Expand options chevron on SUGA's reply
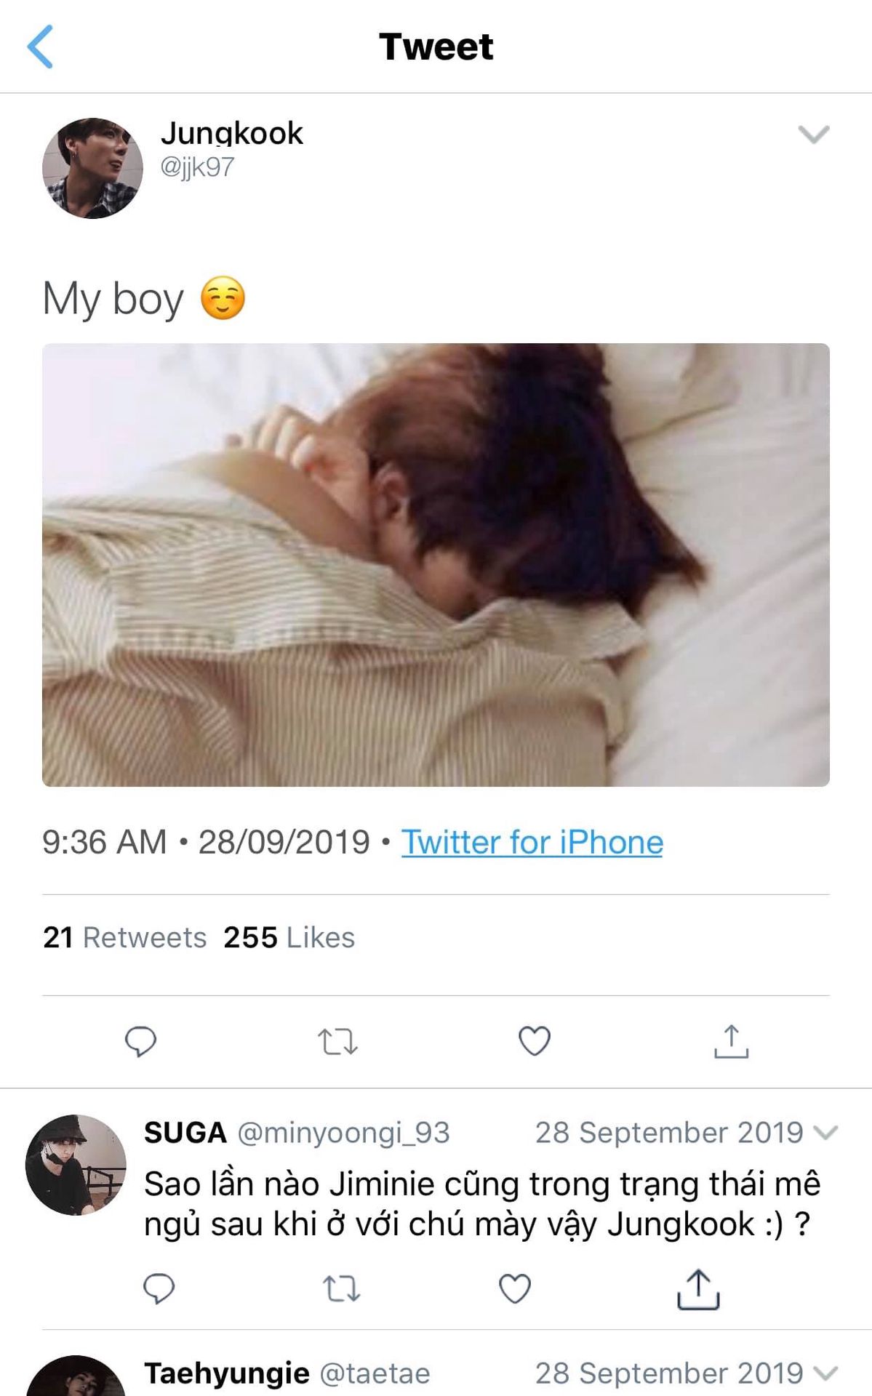 coord(825,1133)
